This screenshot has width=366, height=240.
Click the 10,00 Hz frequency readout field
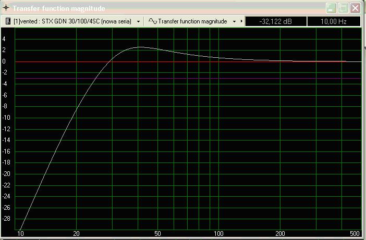point(334,21)
